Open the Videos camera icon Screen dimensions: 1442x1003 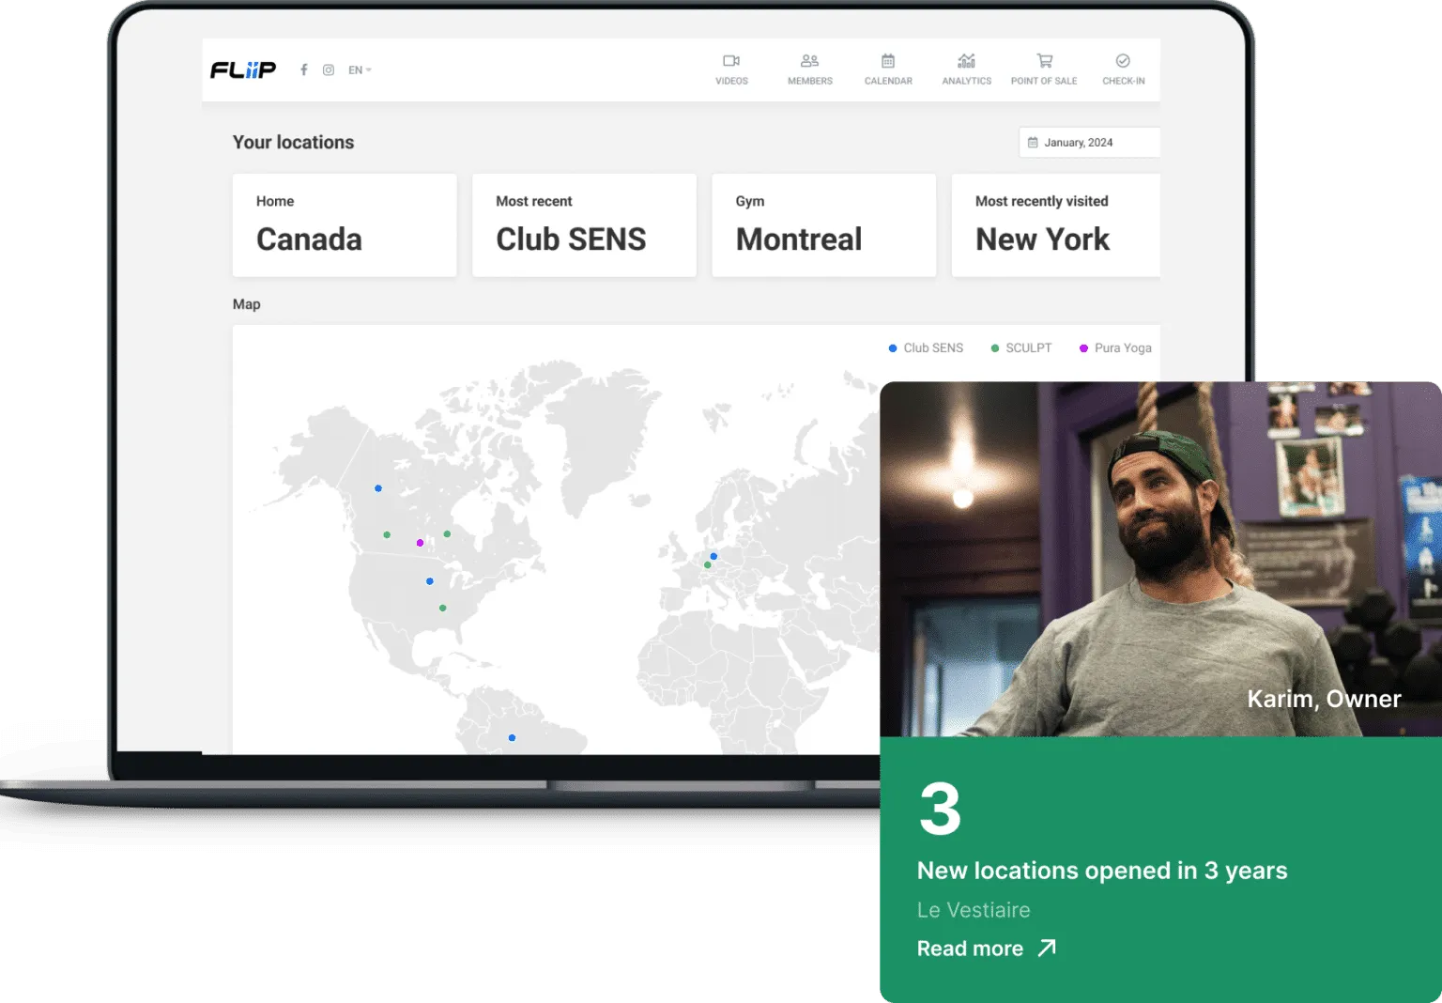(x=731, y=61)
